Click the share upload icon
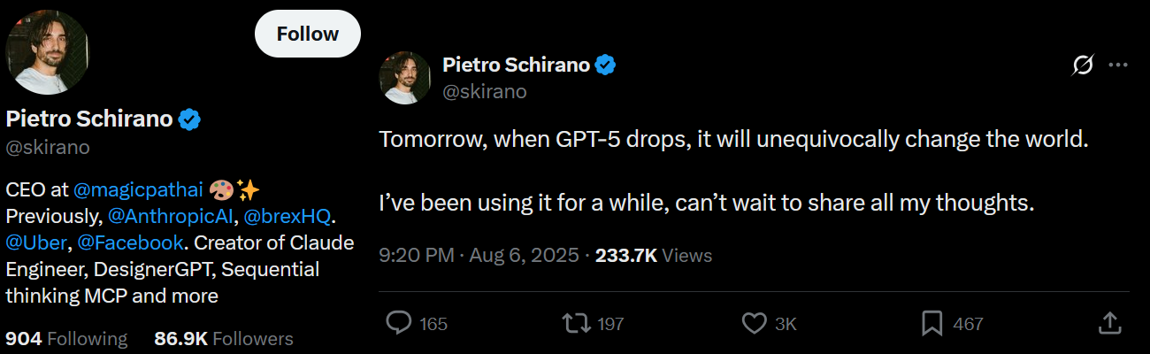This screenshot has width=1150, height=354. tap(1110, 324)
